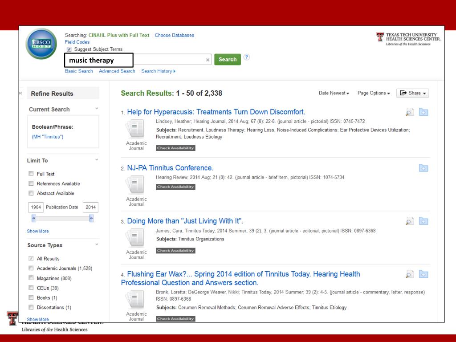Expand the Page Options dropdown
456x342 pixels.
374,93
